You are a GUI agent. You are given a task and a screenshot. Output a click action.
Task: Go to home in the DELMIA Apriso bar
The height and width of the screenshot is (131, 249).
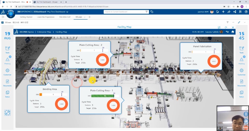point(233,32)
